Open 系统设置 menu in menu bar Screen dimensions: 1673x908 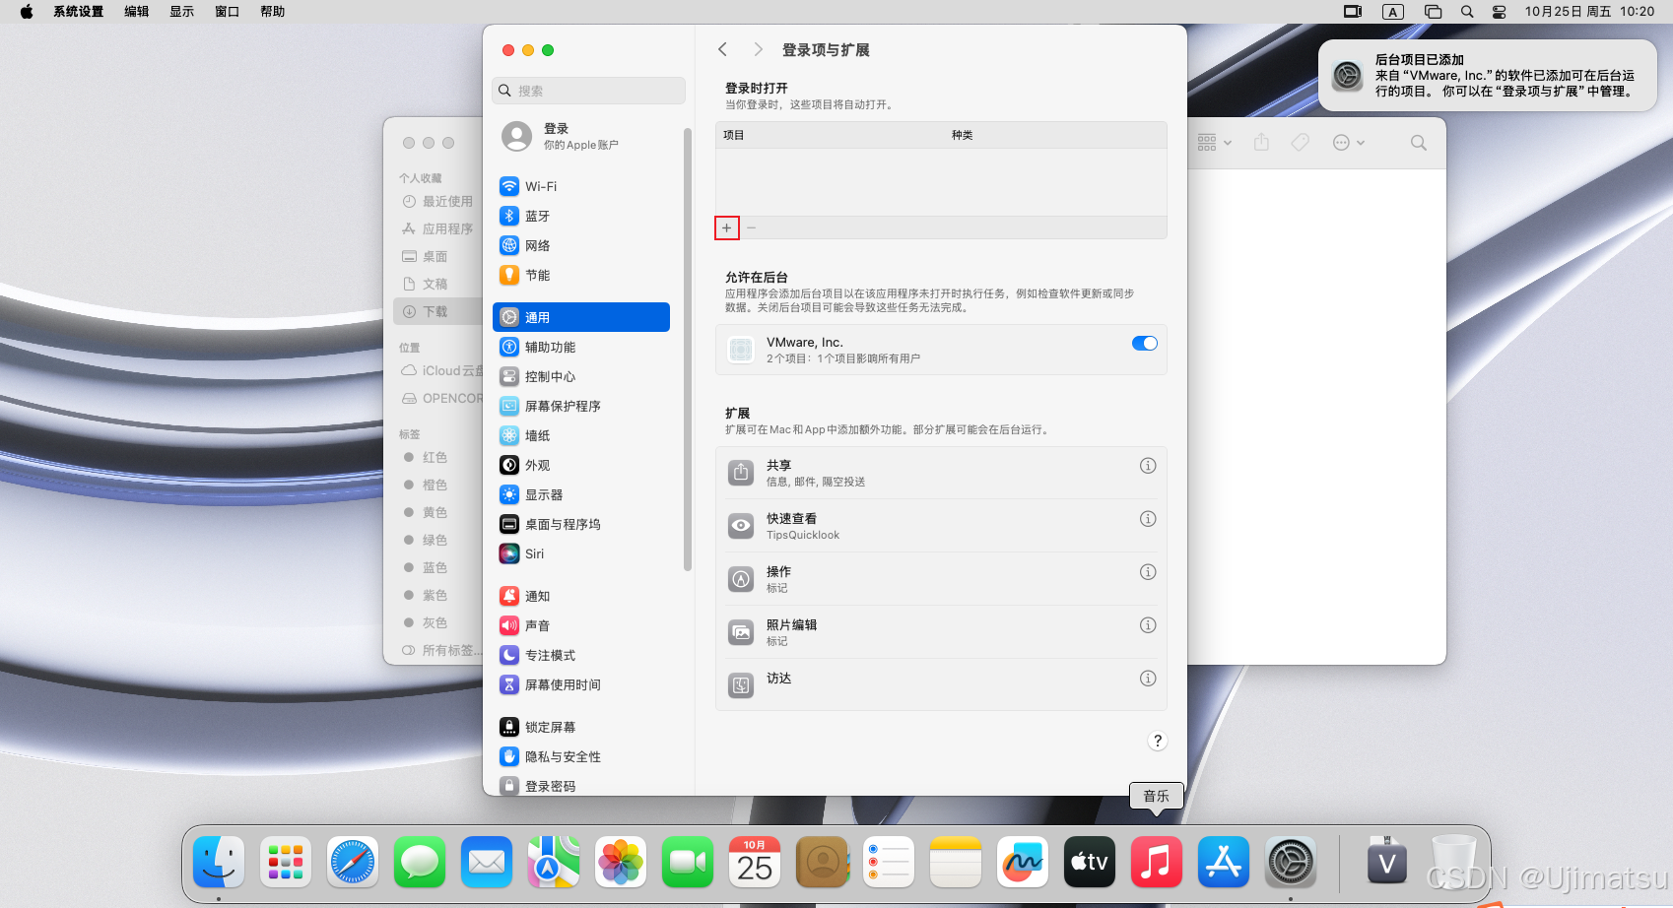(79, 12)
